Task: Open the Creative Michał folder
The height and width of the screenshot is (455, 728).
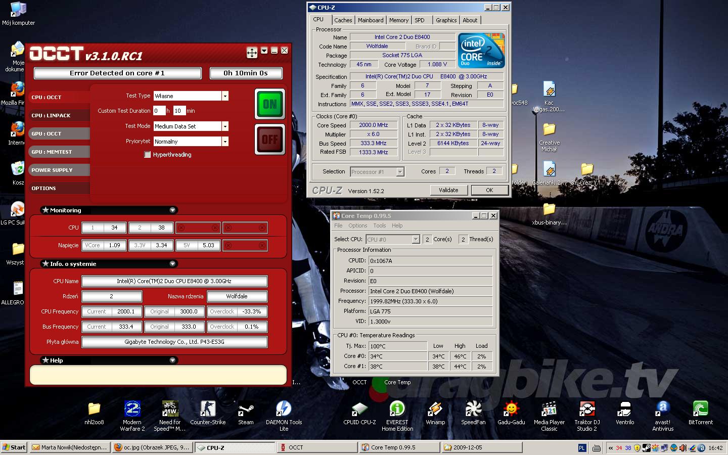Action: [549, 136]
